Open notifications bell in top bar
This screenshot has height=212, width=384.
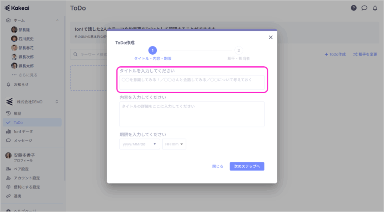(375, 8)
